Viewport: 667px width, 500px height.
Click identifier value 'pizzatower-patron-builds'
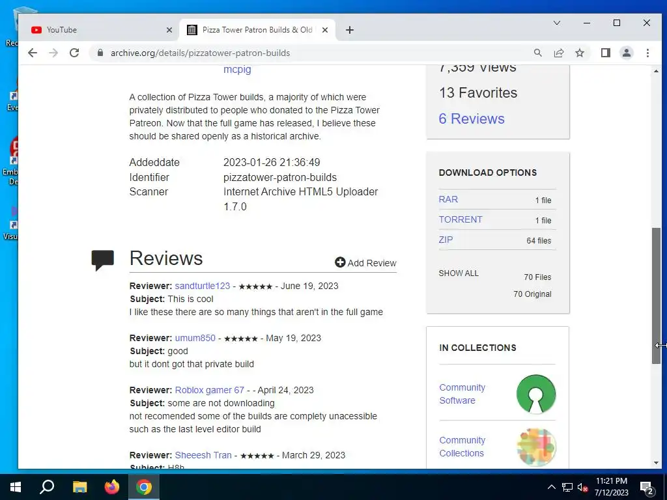coord(280,177)
